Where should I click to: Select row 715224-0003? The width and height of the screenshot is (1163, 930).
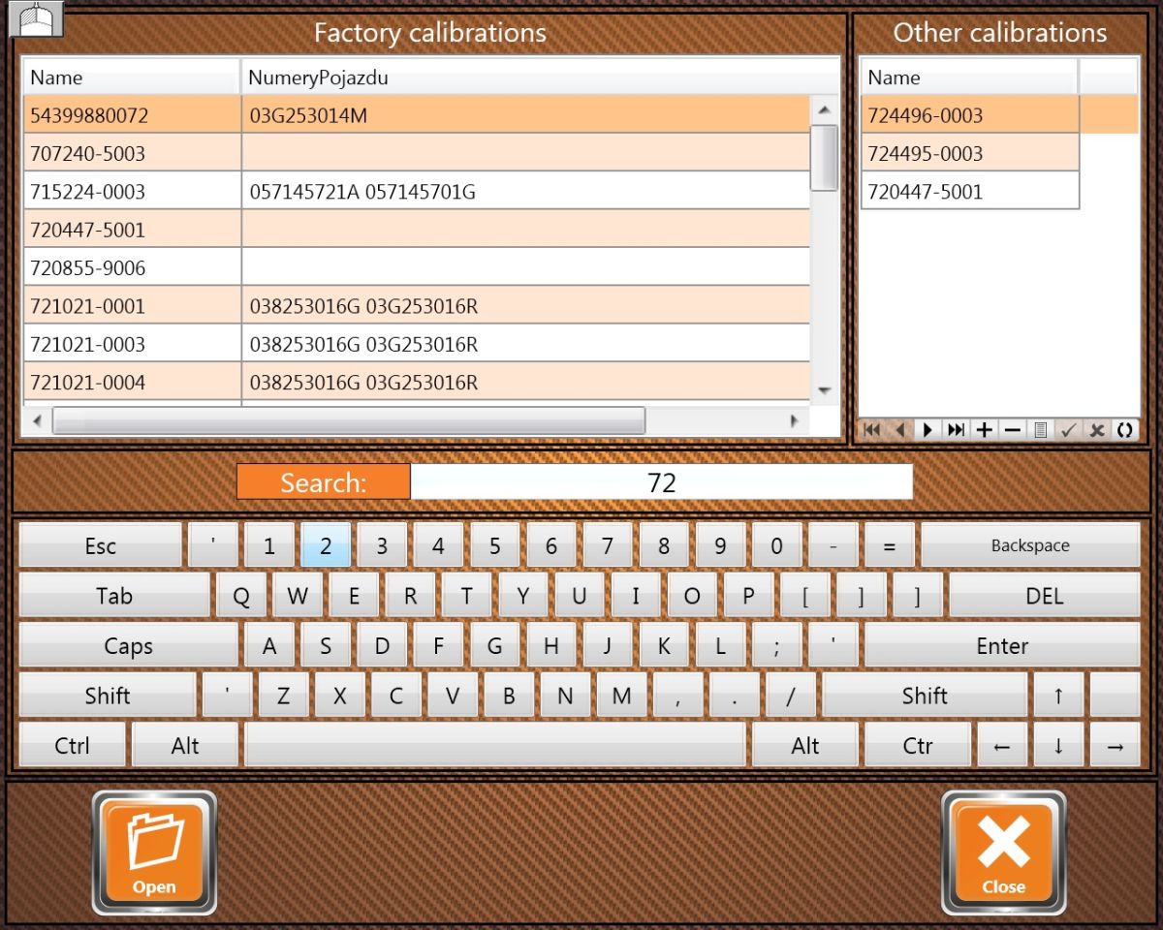(417, 192)
